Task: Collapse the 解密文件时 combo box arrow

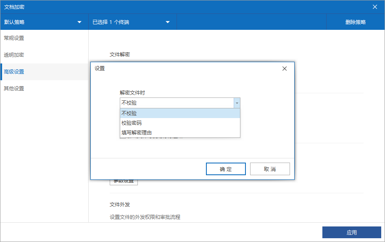Action: pos(237,103)
